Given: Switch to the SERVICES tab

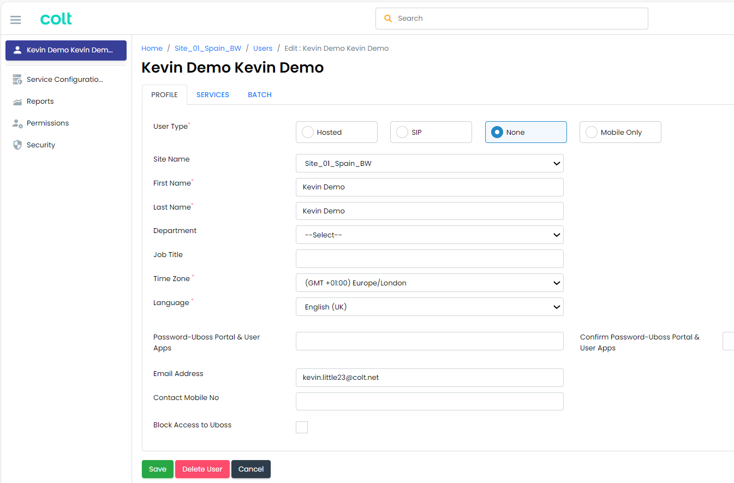Looking at the screenshot, I should point(213,95).
